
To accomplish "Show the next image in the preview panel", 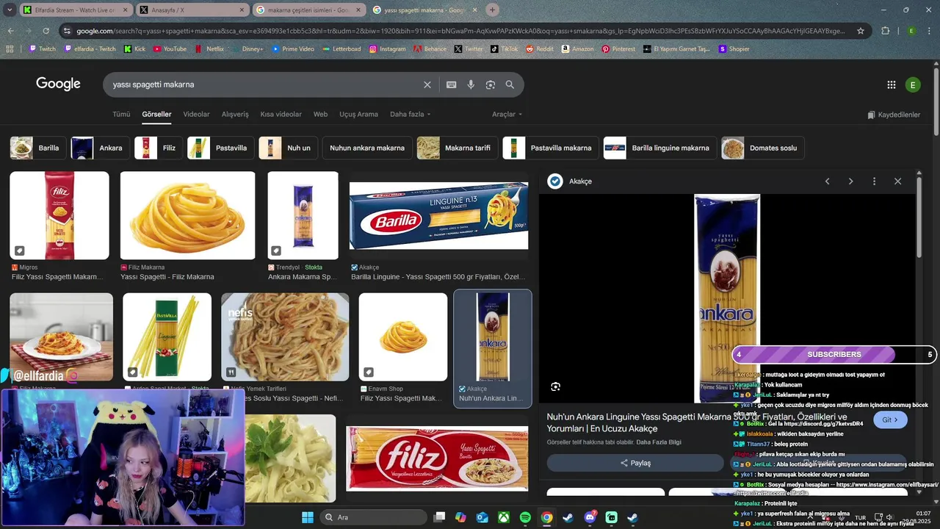I will click(850, 181).
